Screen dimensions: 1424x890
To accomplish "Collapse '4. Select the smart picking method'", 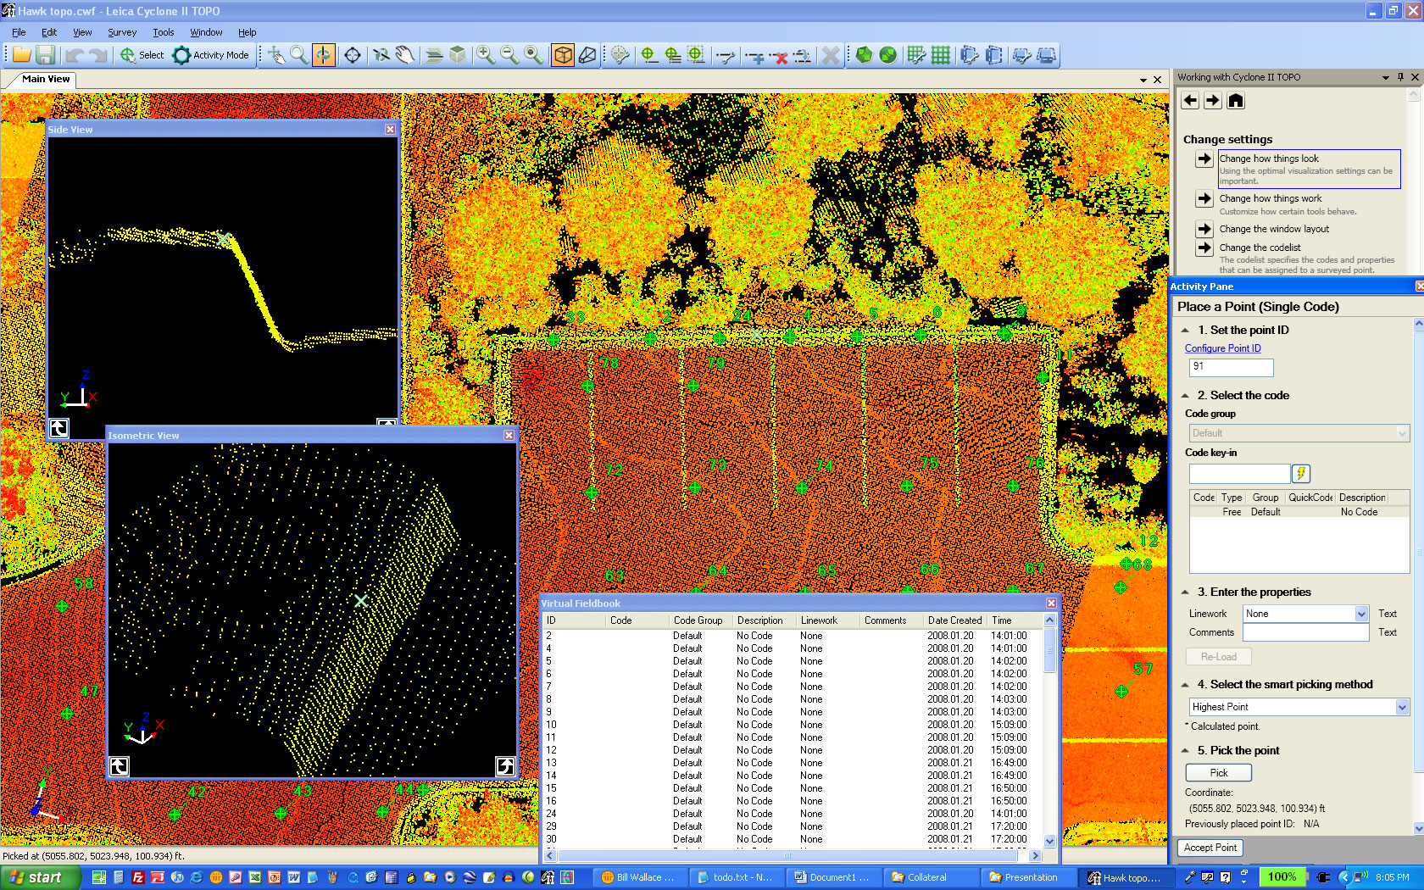I will coord(1185,685).
